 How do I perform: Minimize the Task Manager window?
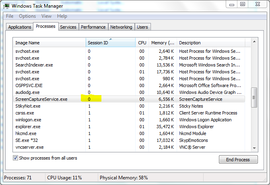pos(232,5)
